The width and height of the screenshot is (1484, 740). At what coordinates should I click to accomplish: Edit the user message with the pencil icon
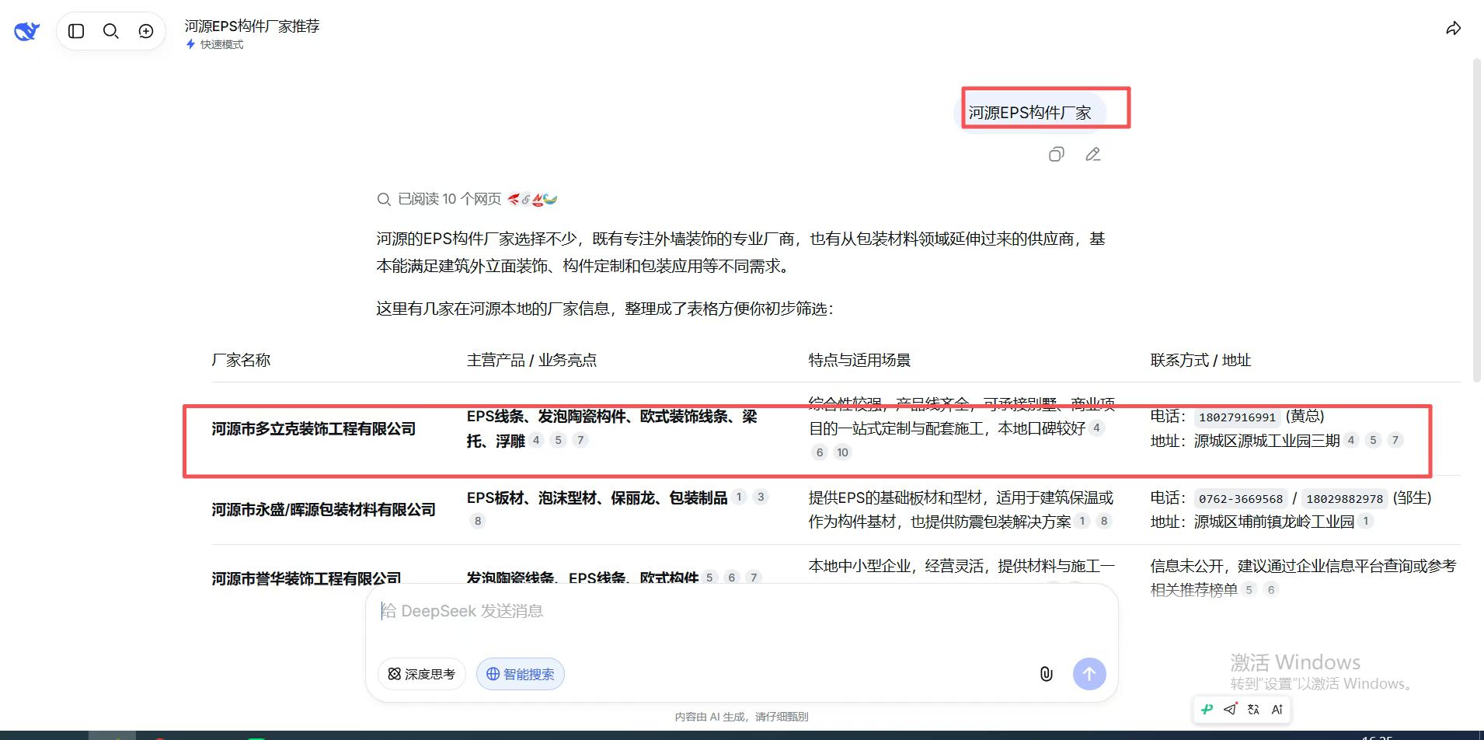pos(1093,155)
